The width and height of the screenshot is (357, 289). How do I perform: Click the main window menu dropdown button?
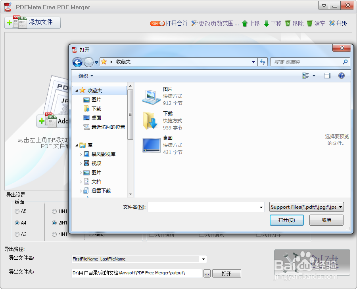pyautogui.click(x=324, y=6)
